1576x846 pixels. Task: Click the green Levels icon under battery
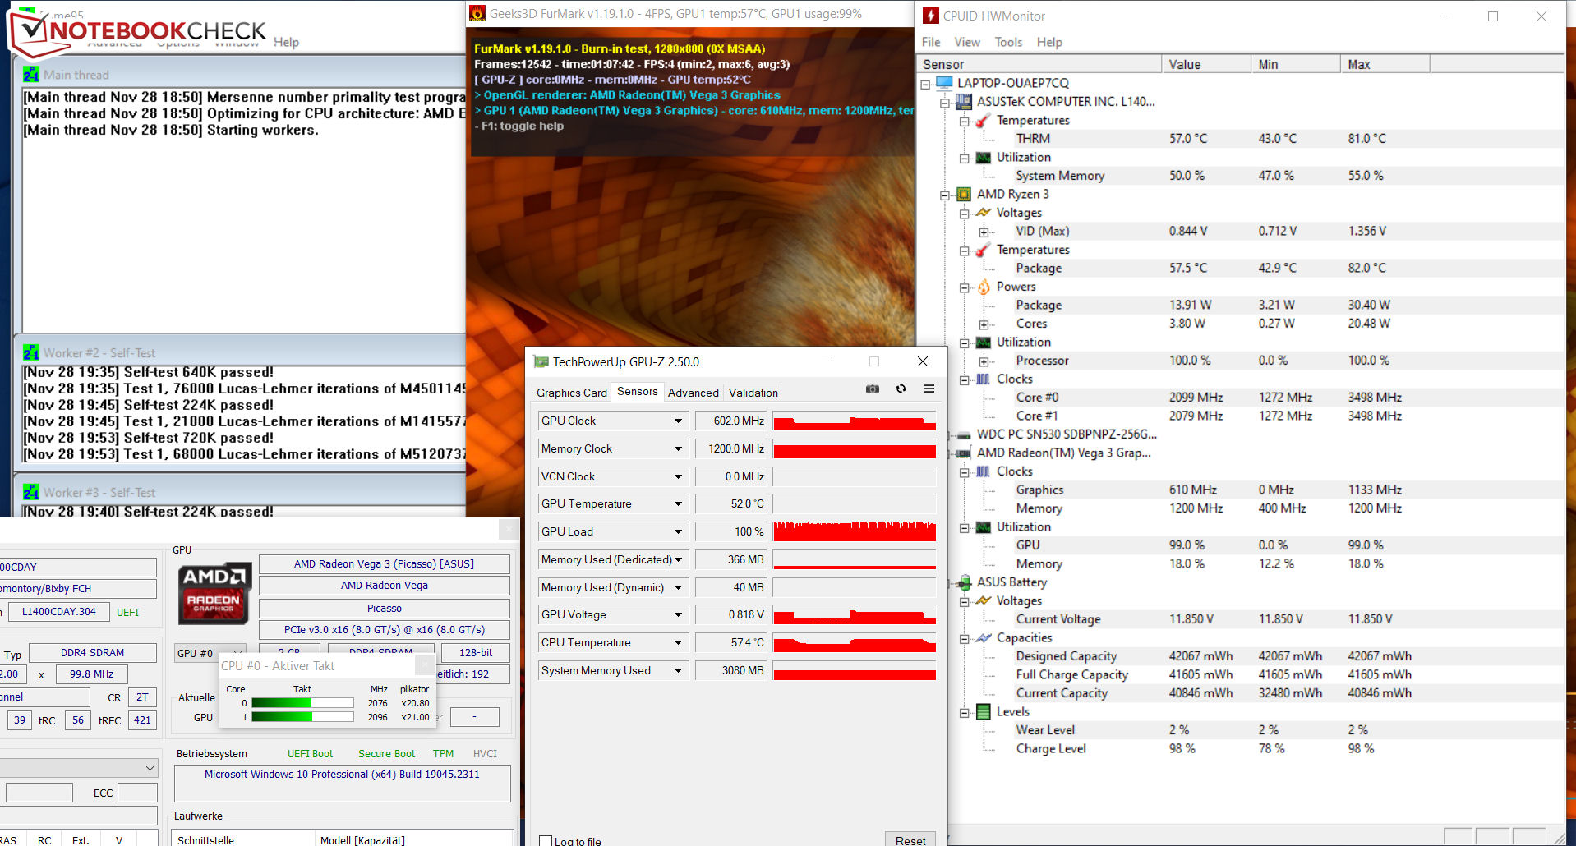tap(984, 712)
